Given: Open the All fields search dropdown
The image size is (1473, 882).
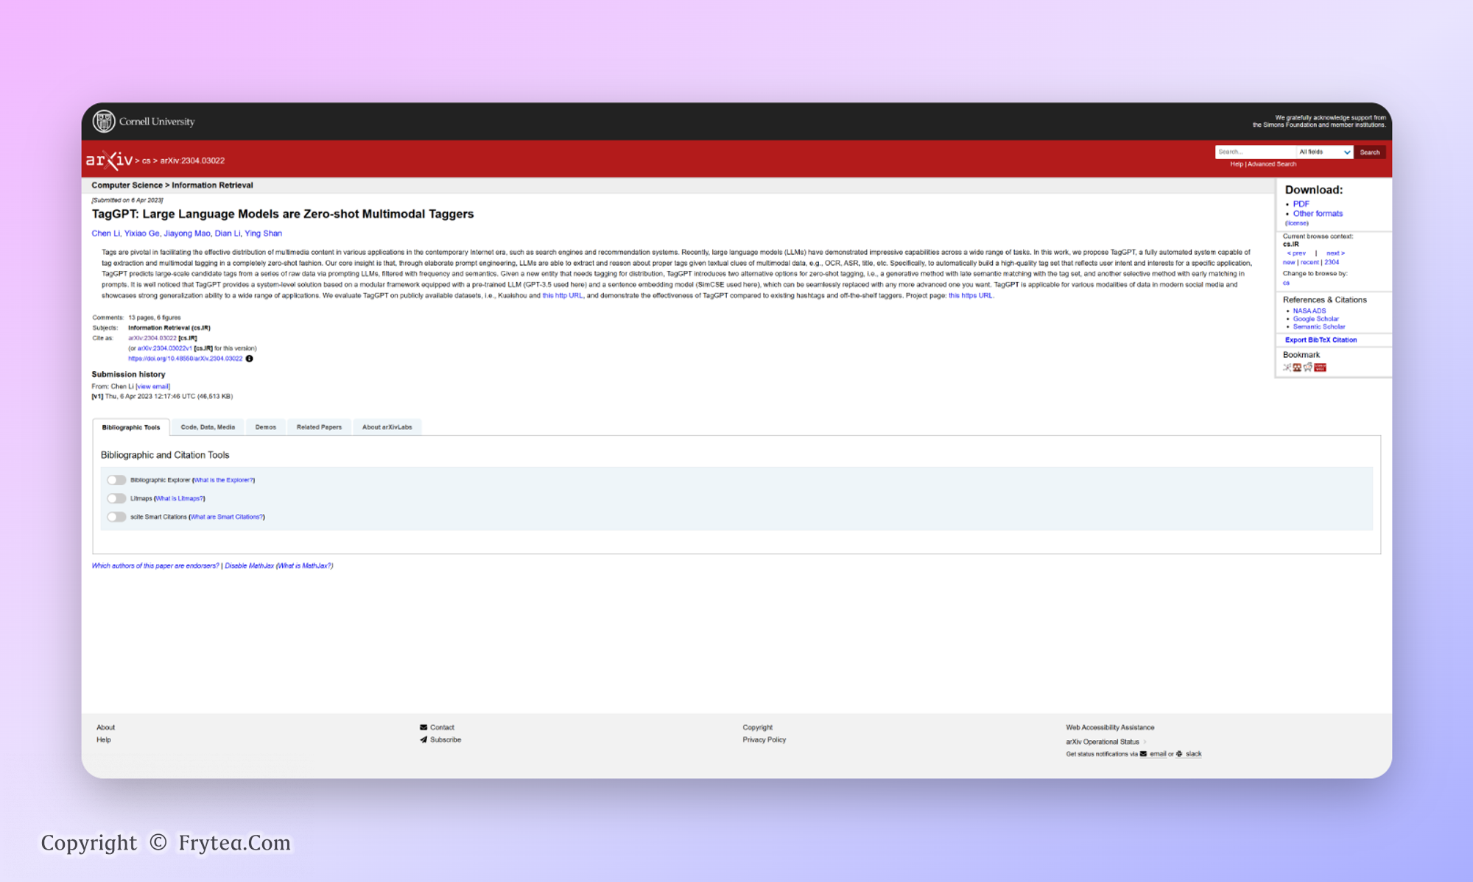Looking at the screenshot, I should click(x=1324, y=152).
